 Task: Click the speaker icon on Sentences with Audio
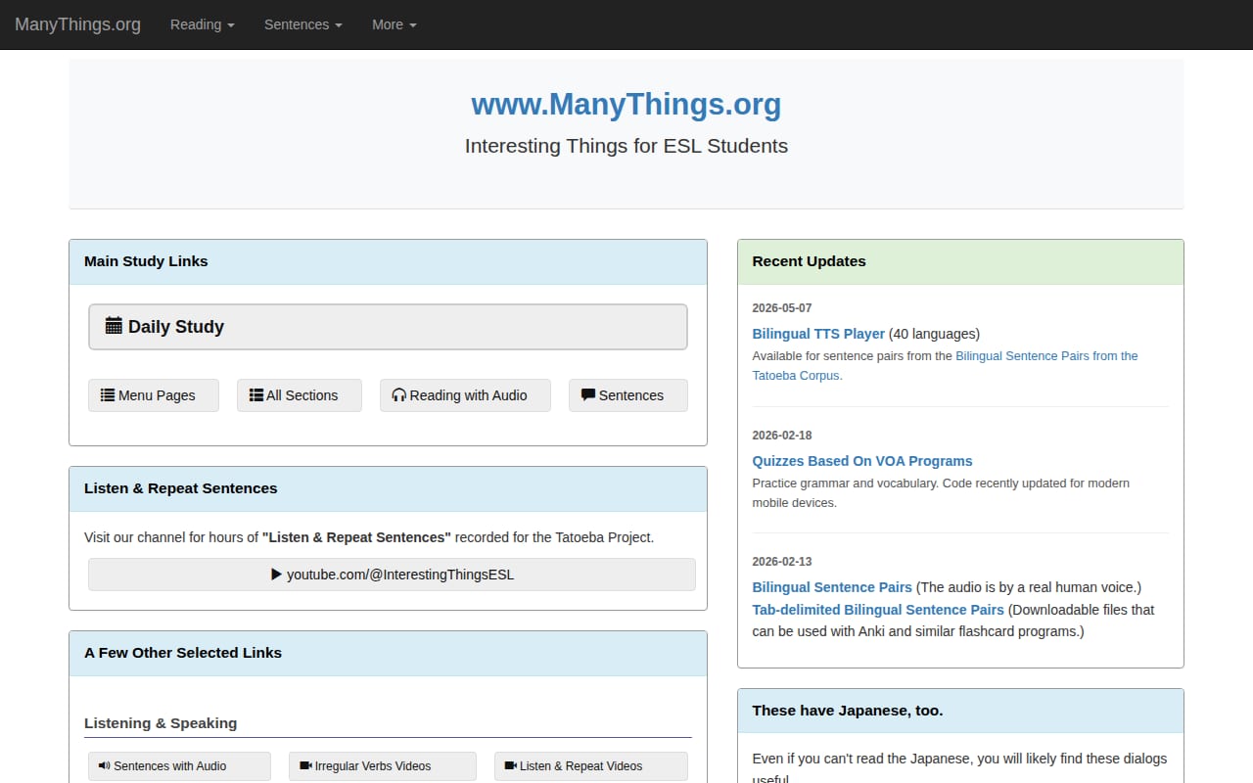pyautogui.click(x=105, y=765)
